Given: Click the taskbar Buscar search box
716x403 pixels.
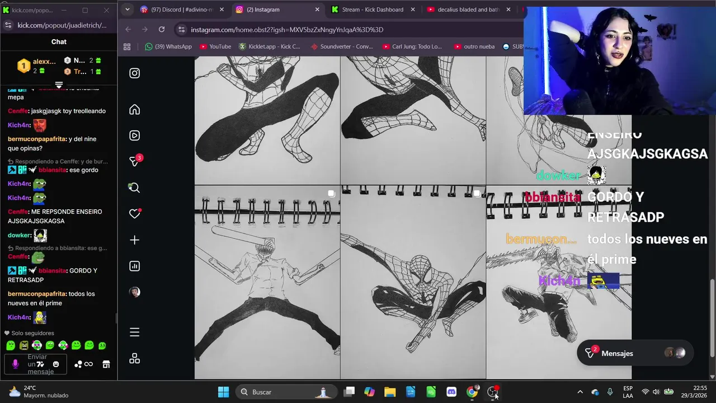Looking at the screenshot, I should click(x=286, y=392).
